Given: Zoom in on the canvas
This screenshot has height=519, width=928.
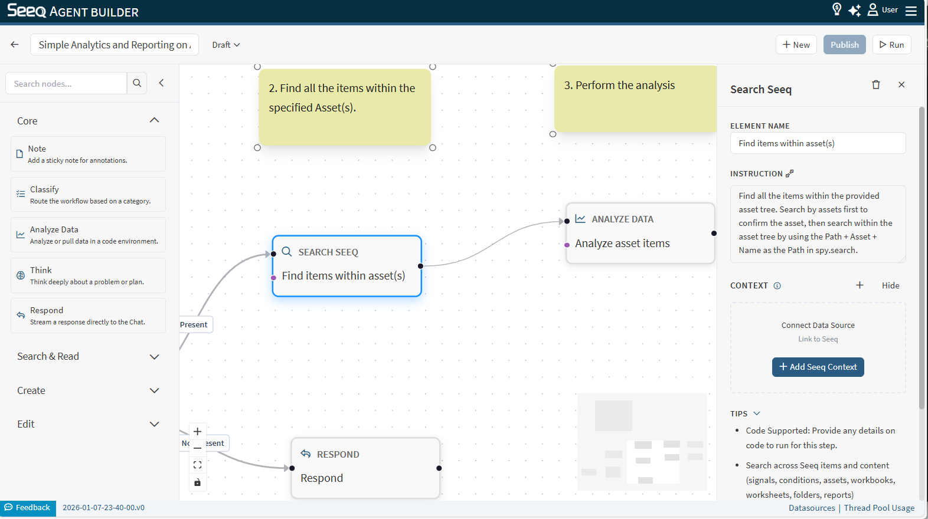Looking at the screenshot, I should pos(198,432).
